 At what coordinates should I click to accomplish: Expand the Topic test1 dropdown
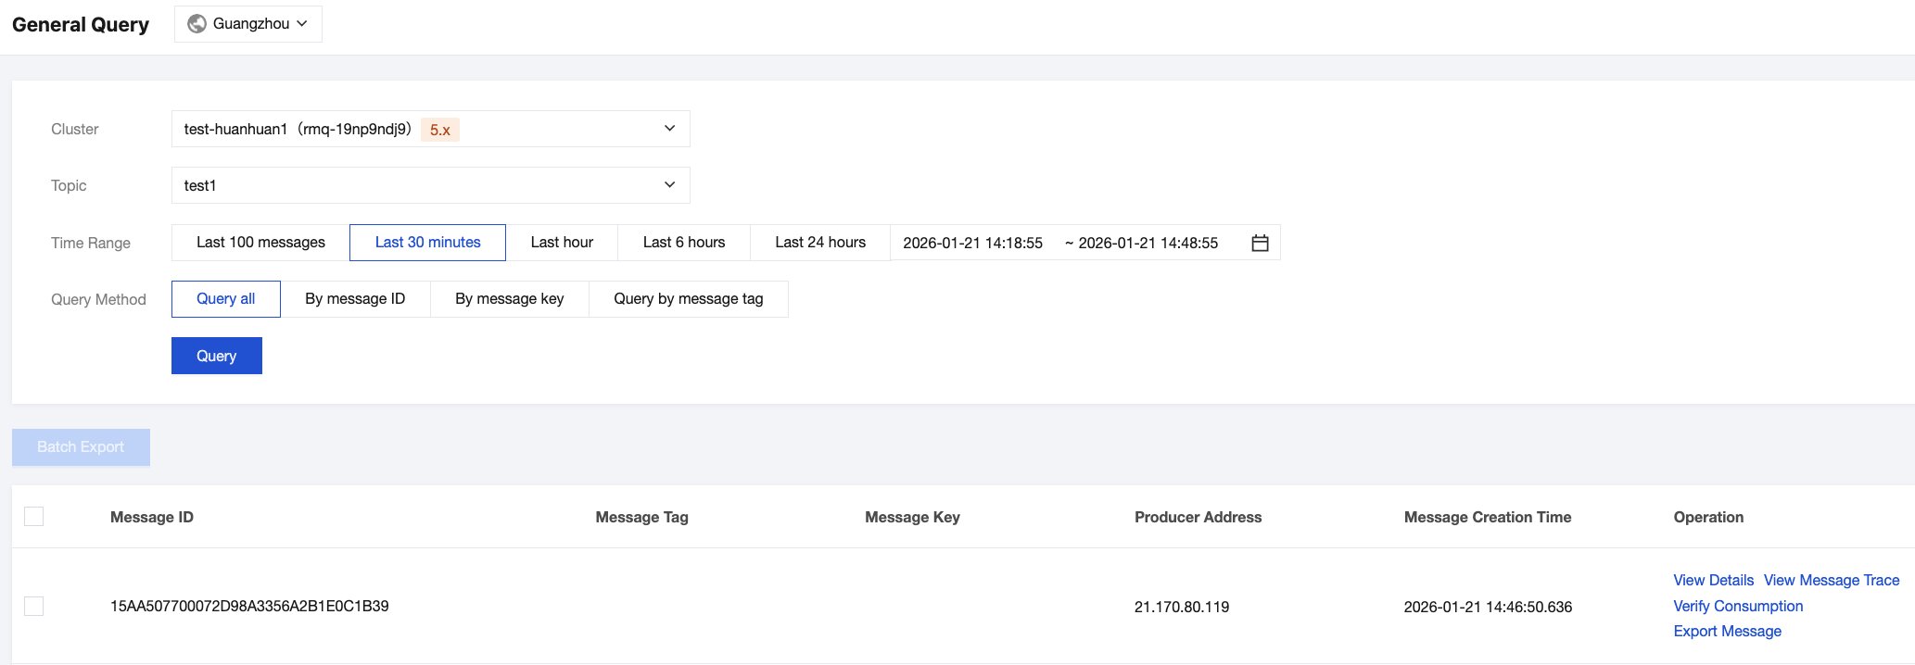coord(430,185)
